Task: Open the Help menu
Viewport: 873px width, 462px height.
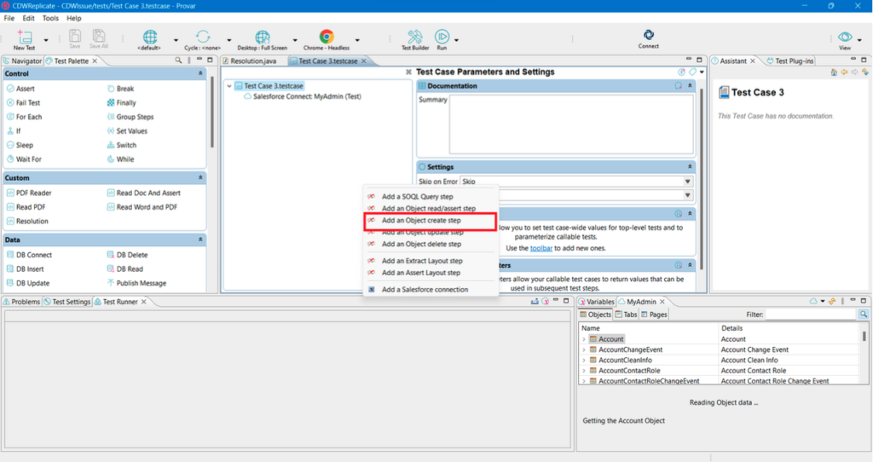Action: tap(74, 18)
